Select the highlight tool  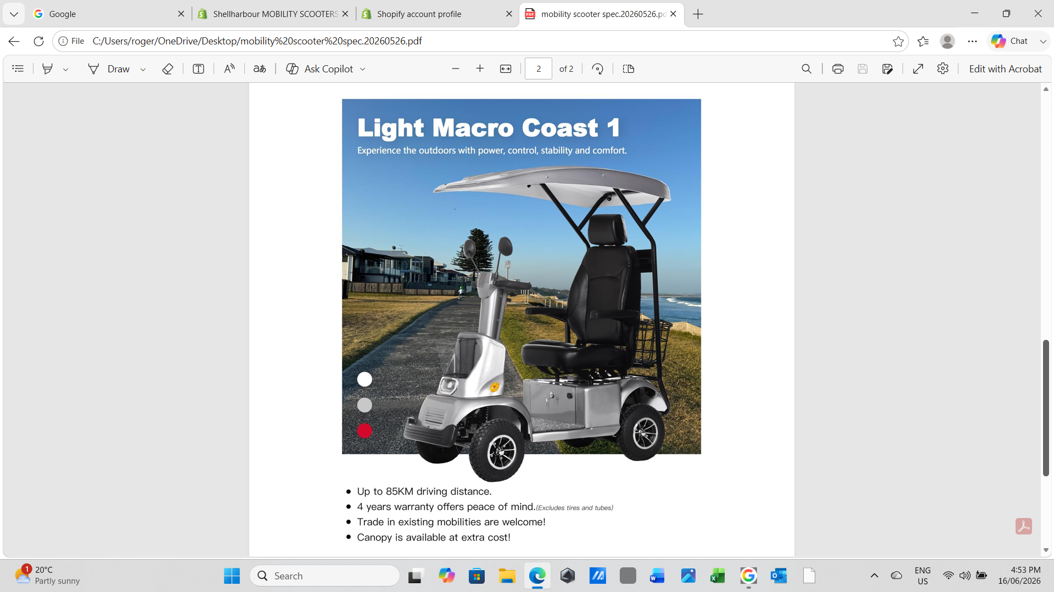point(48,69)
